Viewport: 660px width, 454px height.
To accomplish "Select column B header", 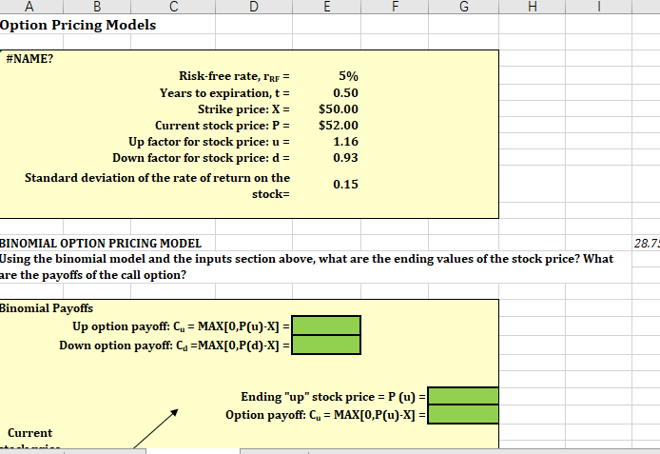I will [x=97, y=7].
